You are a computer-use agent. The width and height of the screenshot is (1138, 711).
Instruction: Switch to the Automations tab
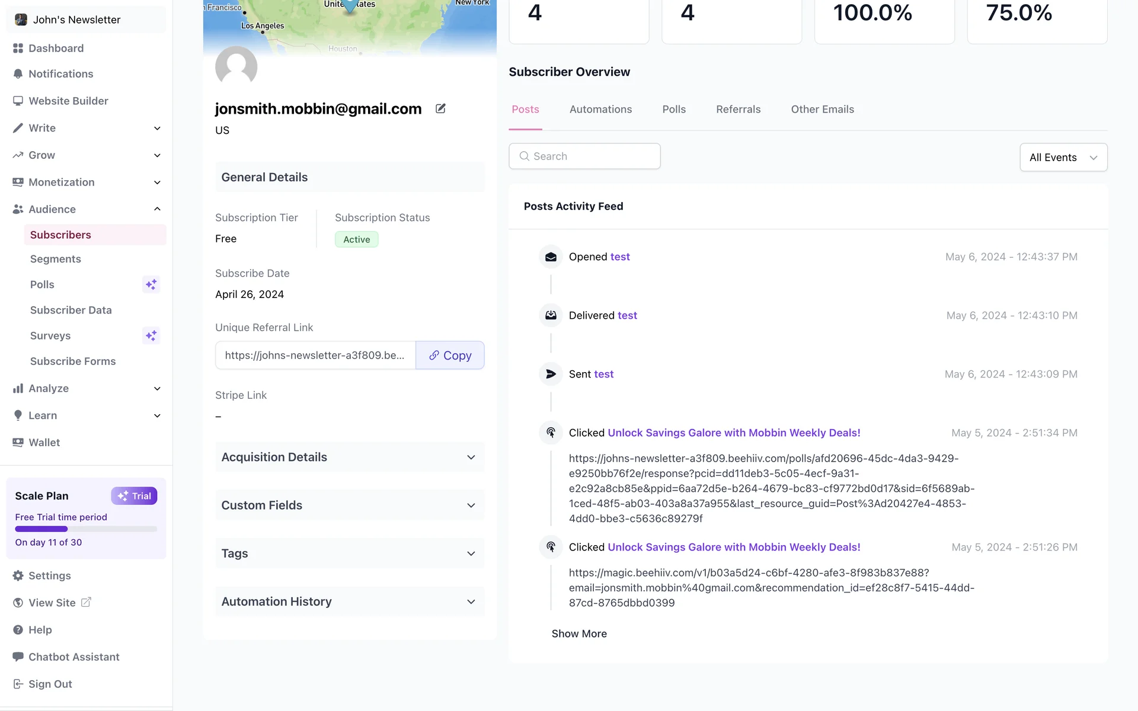tap(600, 109)
